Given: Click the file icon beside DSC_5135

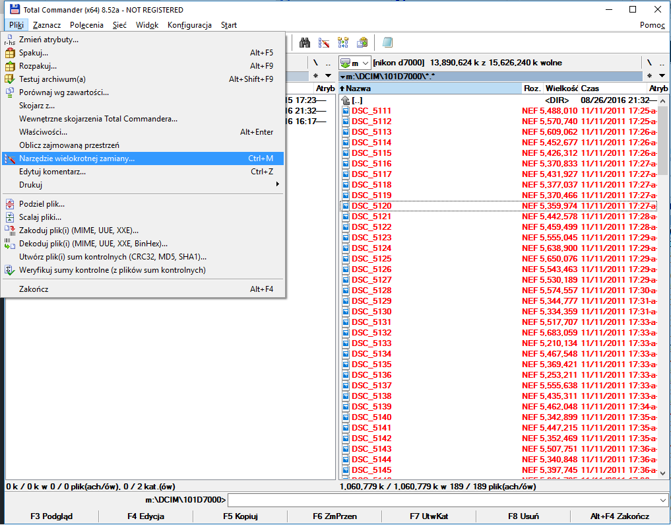Looking at the screenshot, I should coord(346,365).
